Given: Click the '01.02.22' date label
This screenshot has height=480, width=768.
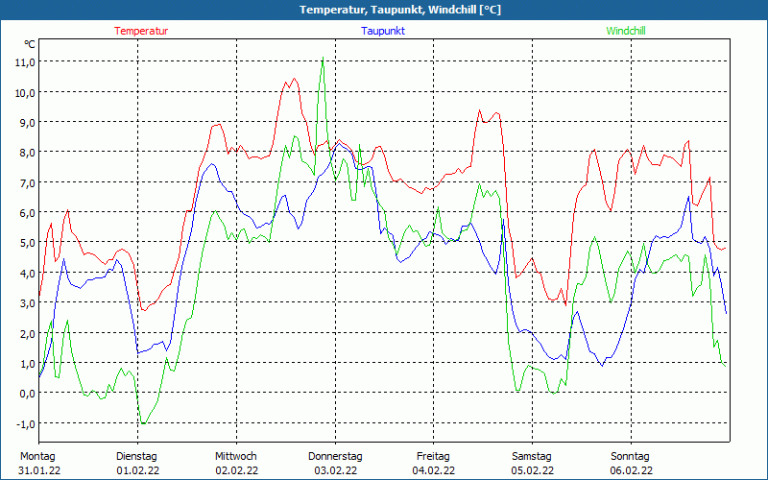Looking at the screenshot, I should (x=138, y=470).
